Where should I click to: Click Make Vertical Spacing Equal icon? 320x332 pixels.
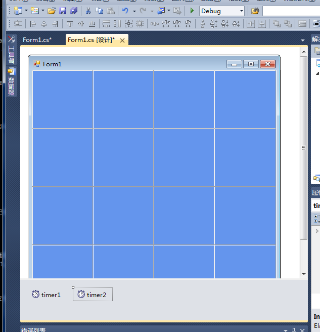coord(203,24)
